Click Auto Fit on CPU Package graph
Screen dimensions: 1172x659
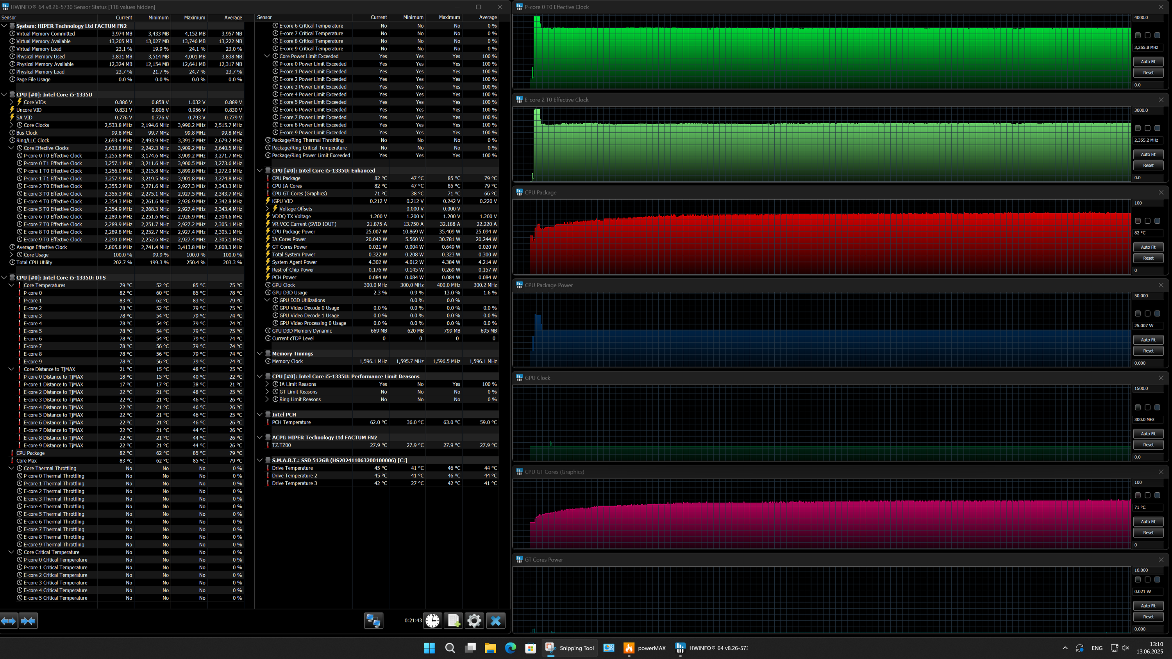pyautogui.click(x=1147, y=247)
